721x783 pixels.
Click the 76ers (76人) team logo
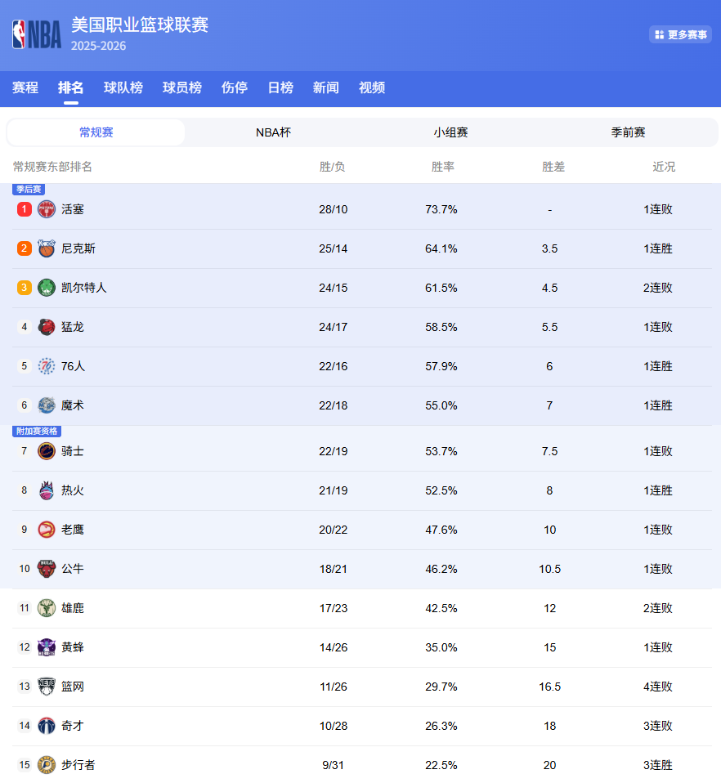click(x=47, y=366)
